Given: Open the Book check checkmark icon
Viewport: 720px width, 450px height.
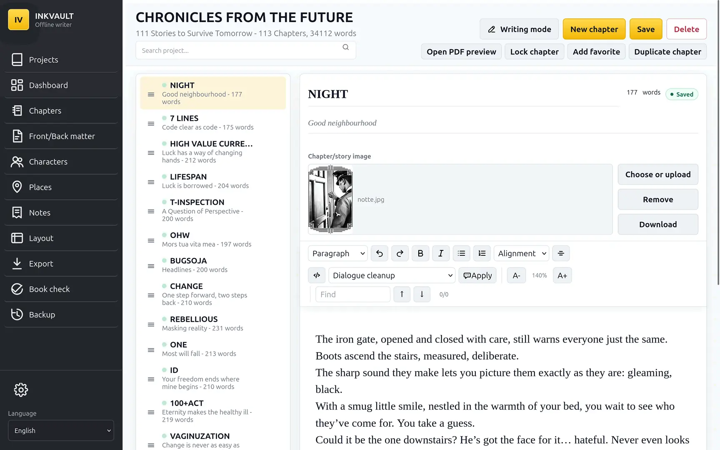Looking at the screenshot, I should 17,289.
